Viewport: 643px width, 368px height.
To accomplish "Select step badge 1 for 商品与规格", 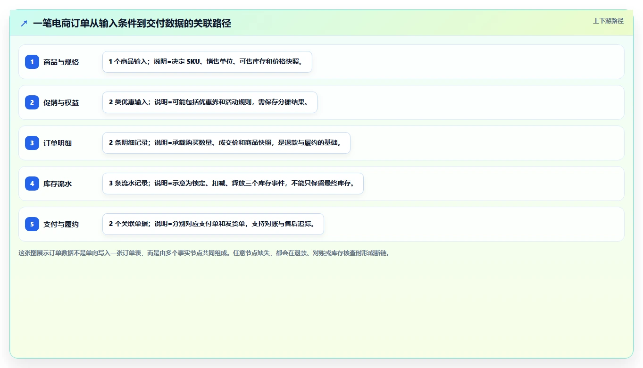I will point(32,62).
